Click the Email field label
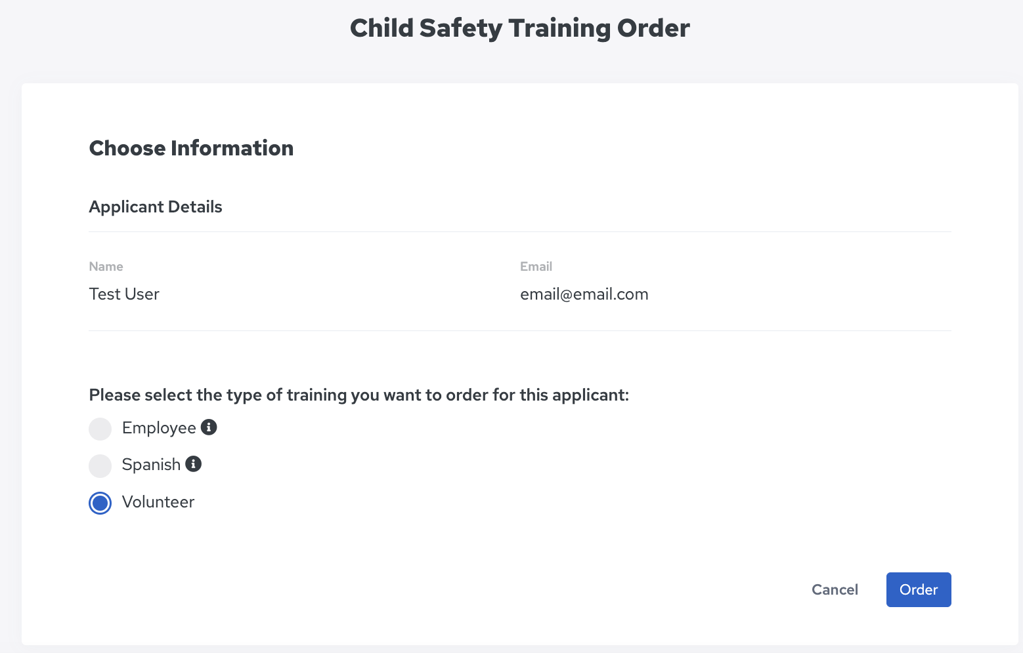1023x653 pixels. pos(536,266)
